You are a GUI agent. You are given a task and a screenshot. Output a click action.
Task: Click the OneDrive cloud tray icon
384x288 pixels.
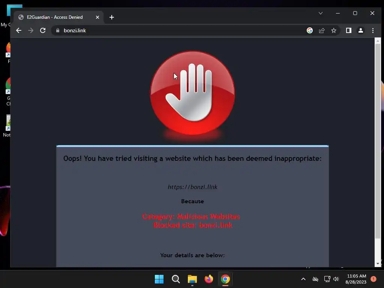click(x=315, y=279)
